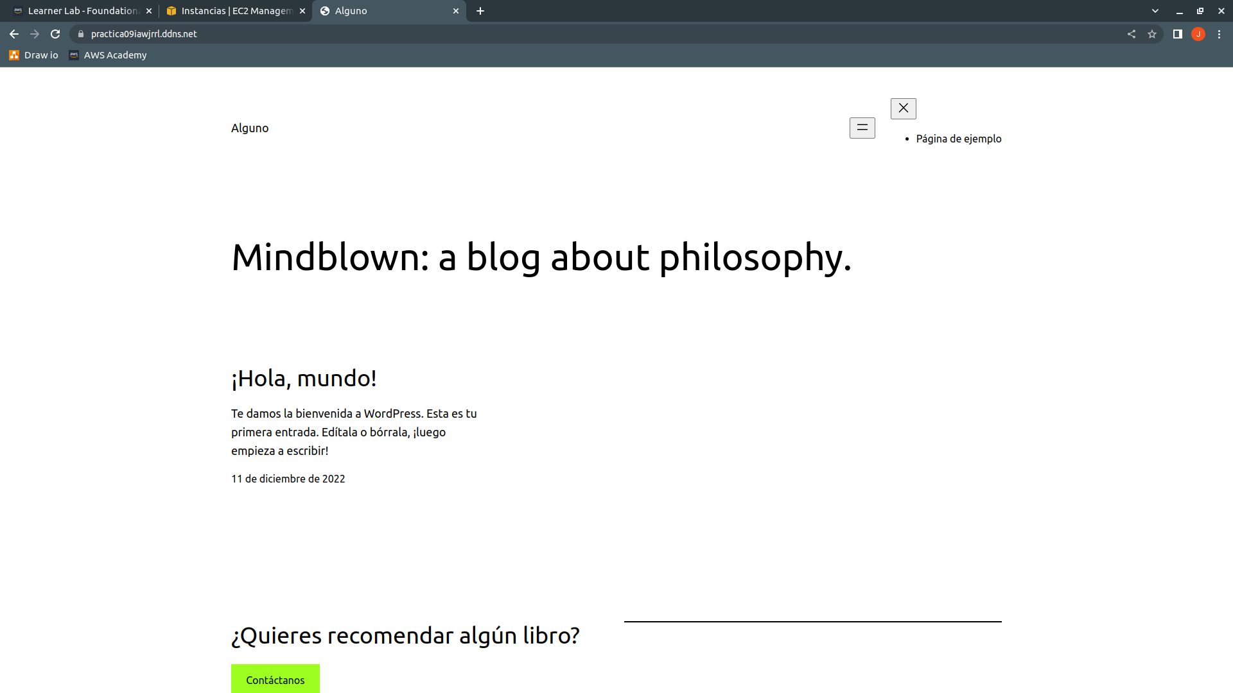Viewport: 1233px width, 693px height.
Task: Restore down the Chrome window
Action: (x=1200, y=11)
